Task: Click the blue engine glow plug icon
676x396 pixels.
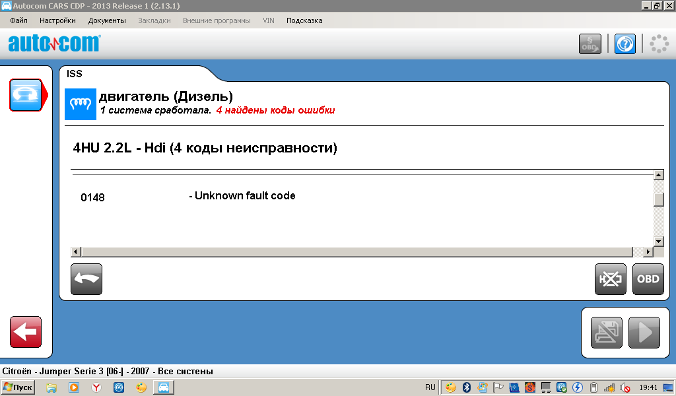Action: [80, 104]
